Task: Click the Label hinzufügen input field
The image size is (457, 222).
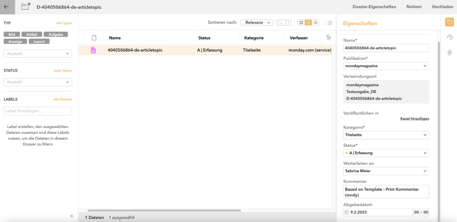Action: coord(37,111)
